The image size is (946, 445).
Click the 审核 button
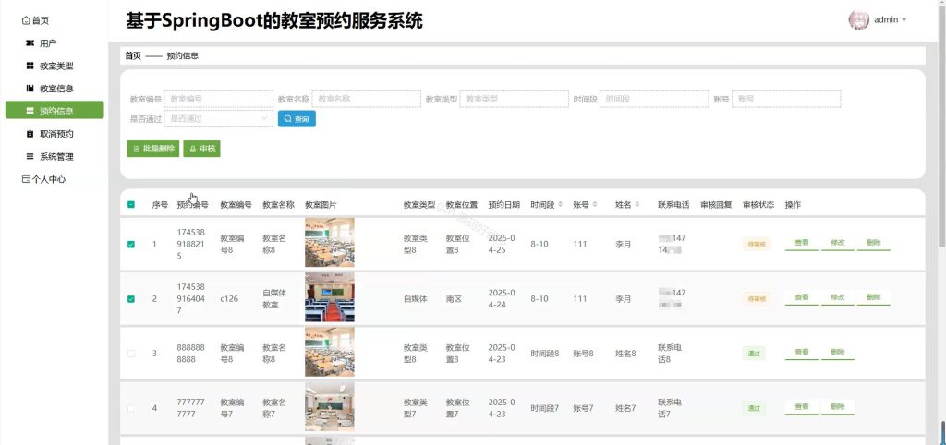[x=201, y=149]
